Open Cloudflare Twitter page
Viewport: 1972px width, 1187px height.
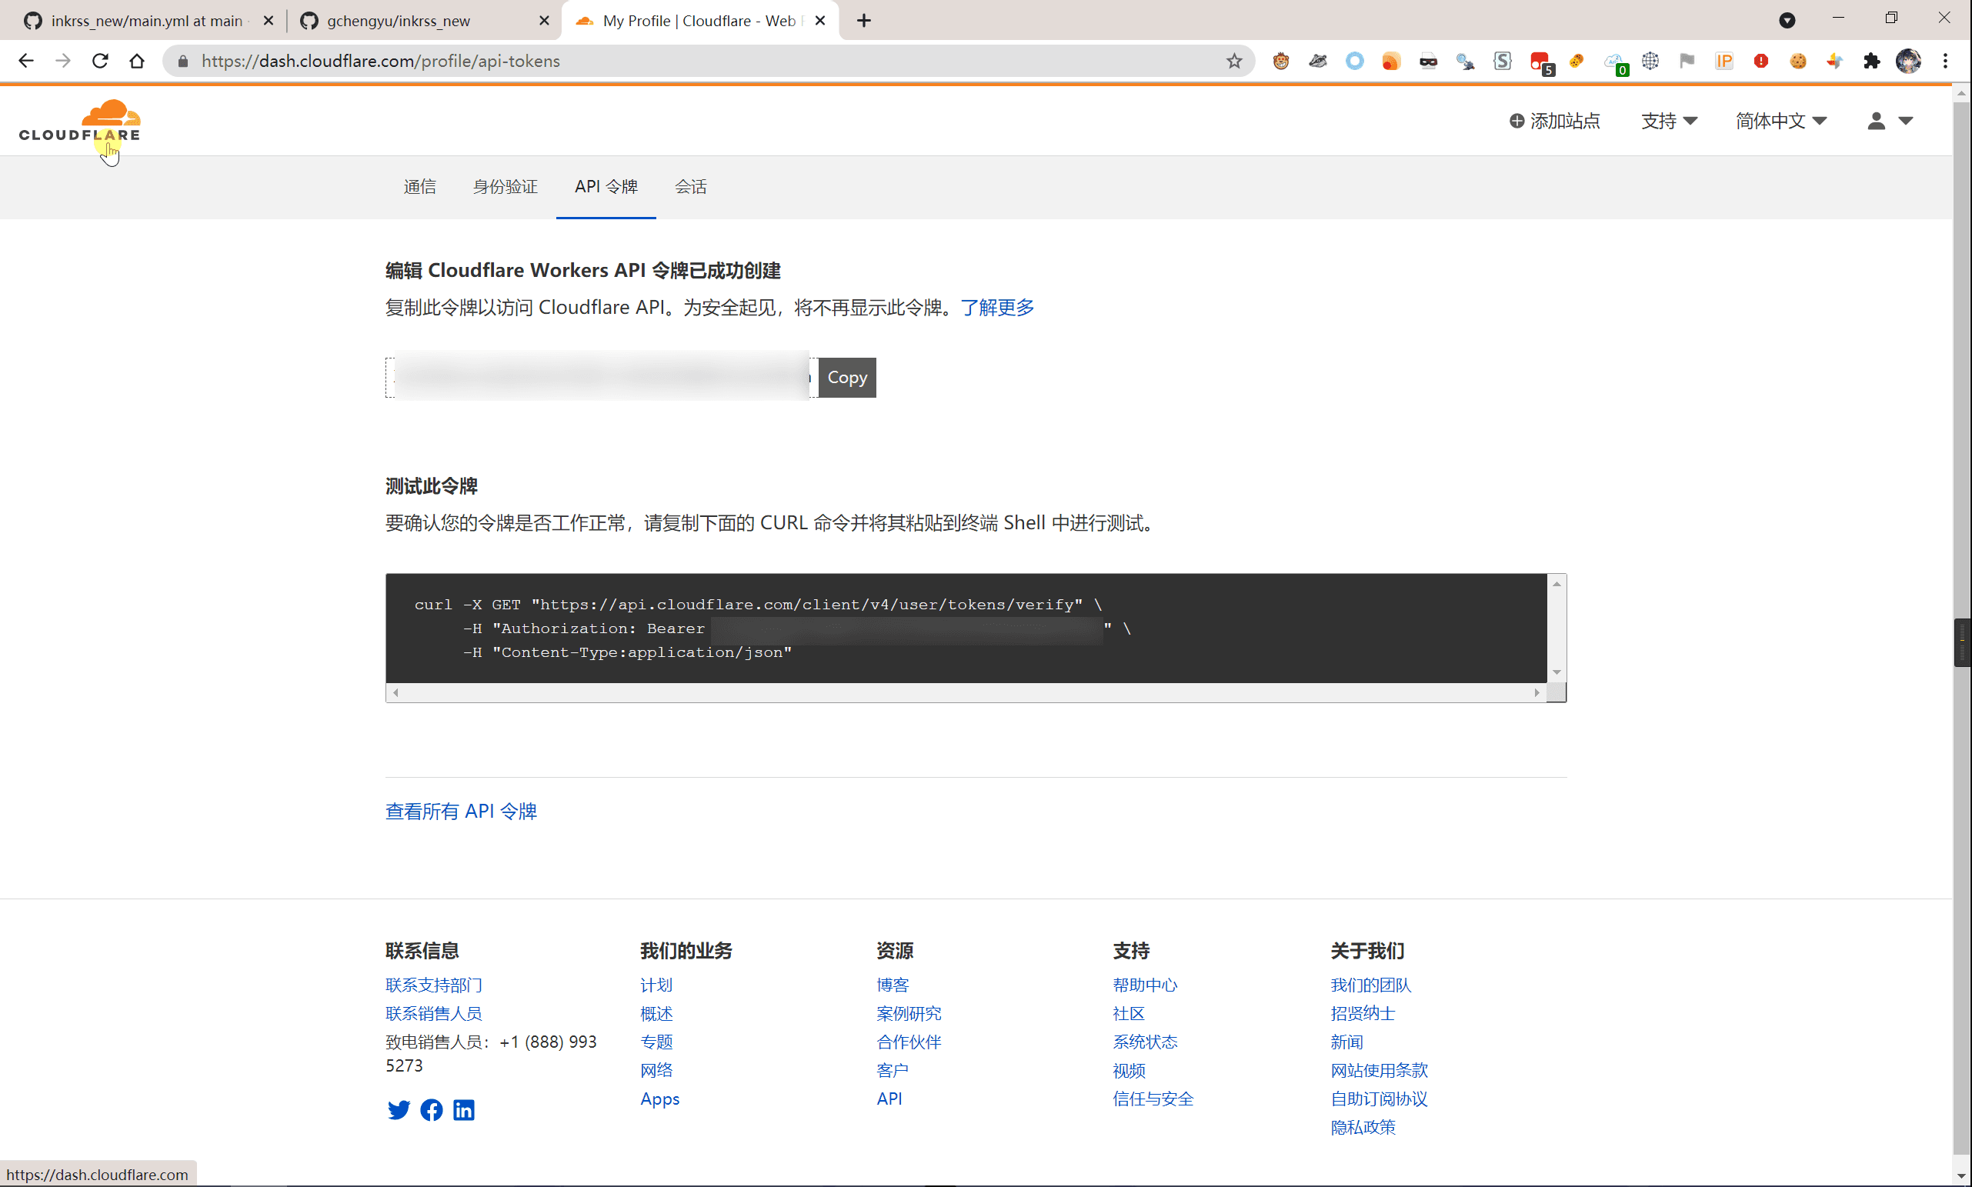tap(399, 1110)
